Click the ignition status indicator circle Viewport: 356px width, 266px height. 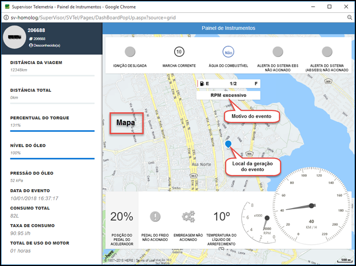pyautogui.click(x=130, y=52)
